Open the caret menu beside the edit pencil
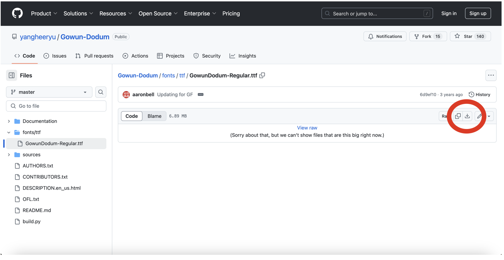This screenshot has width=504, height=260. coord(489,116)
